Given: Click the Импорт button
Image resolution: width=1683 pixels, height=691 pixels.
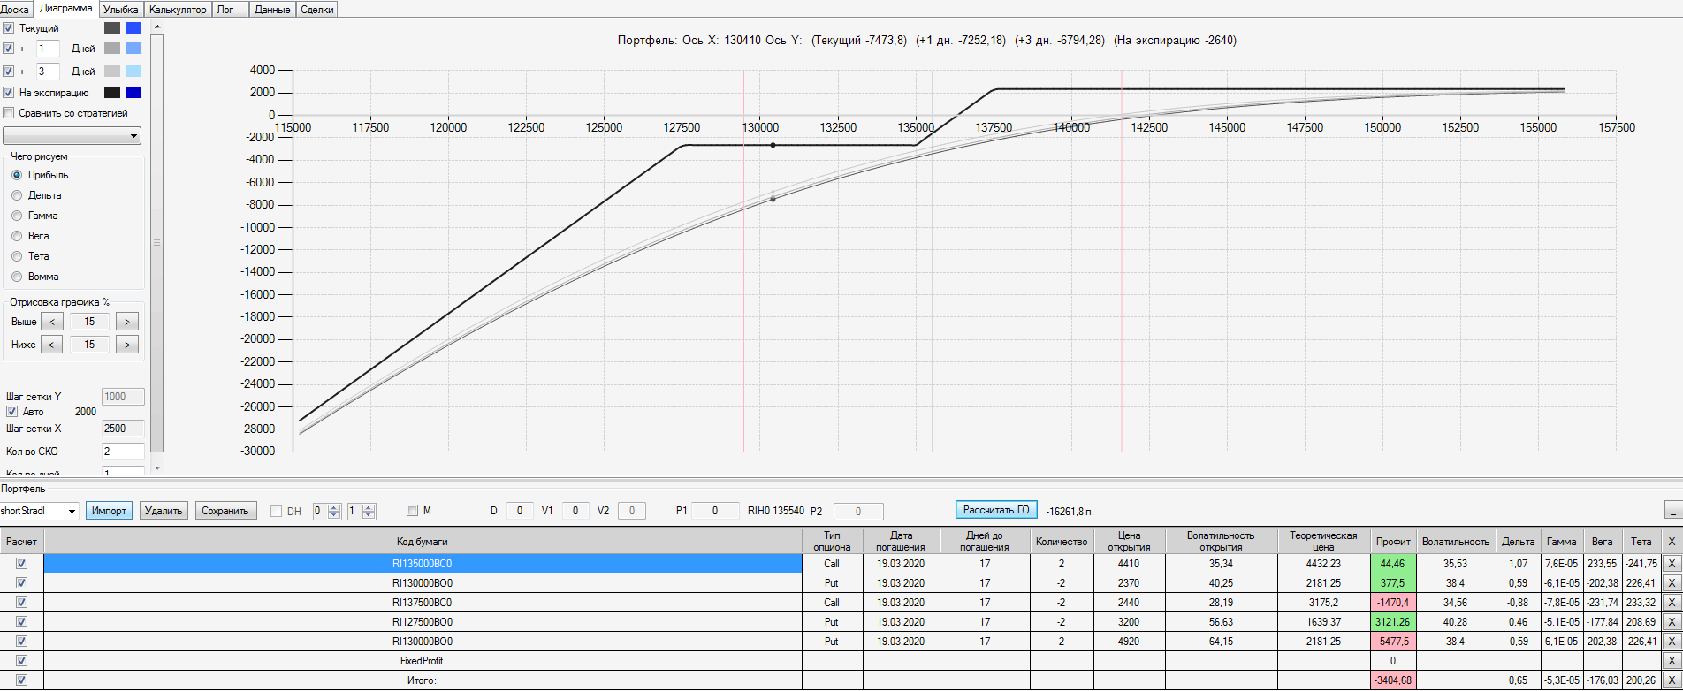Looking at the screenshot, I should (110, 511).
